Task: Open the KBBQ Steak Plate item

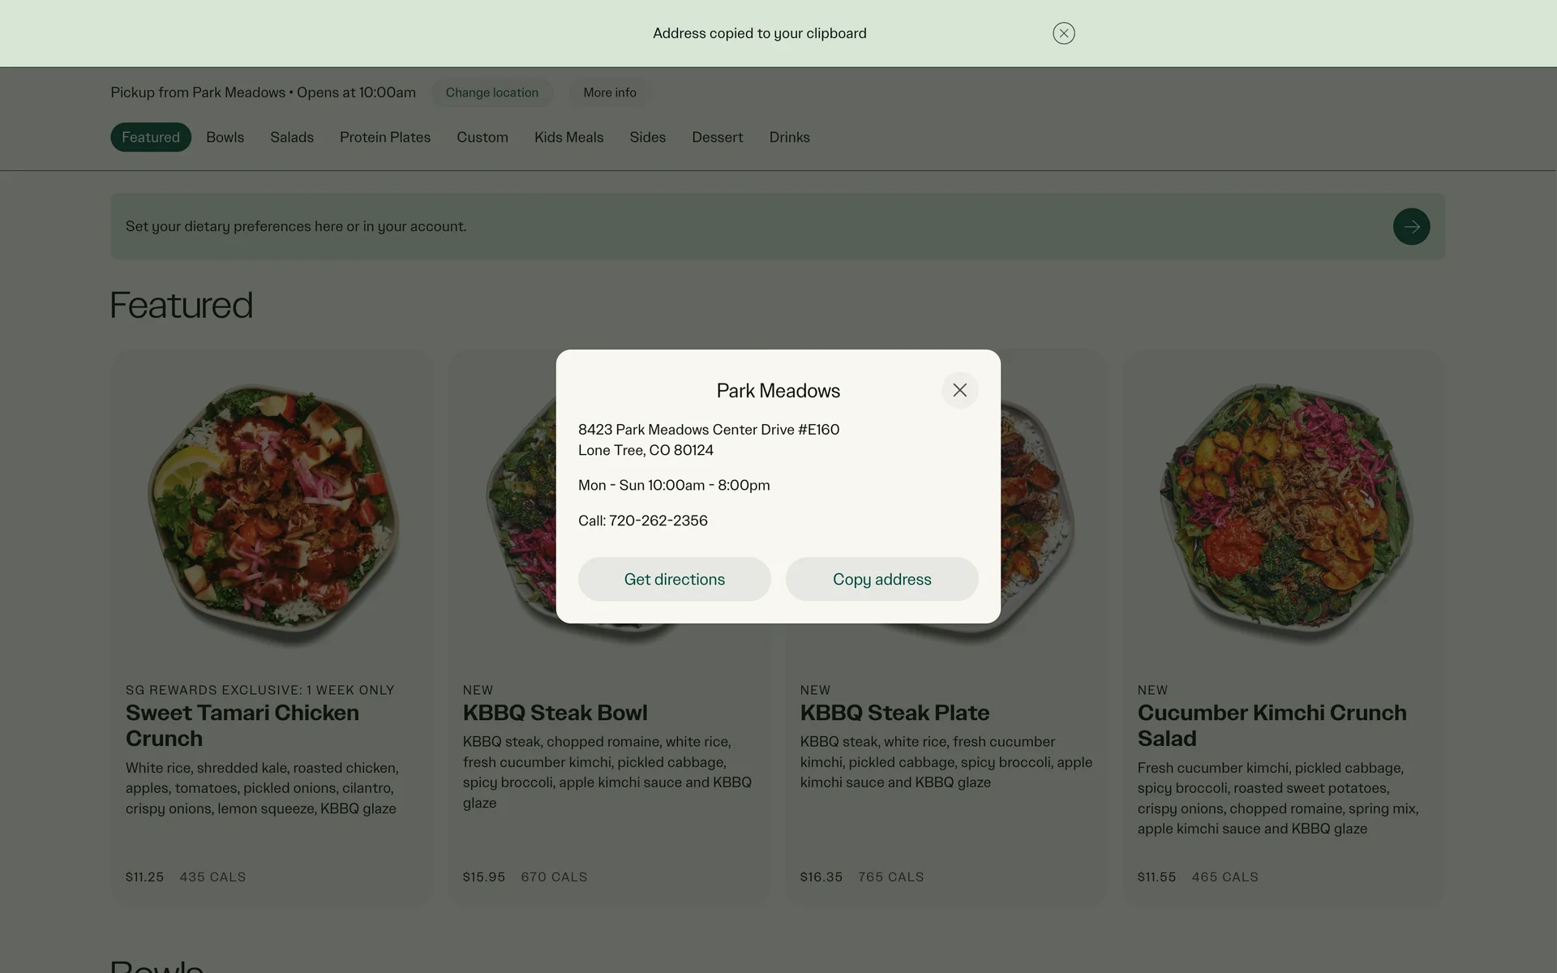Action: pos(894,713)
